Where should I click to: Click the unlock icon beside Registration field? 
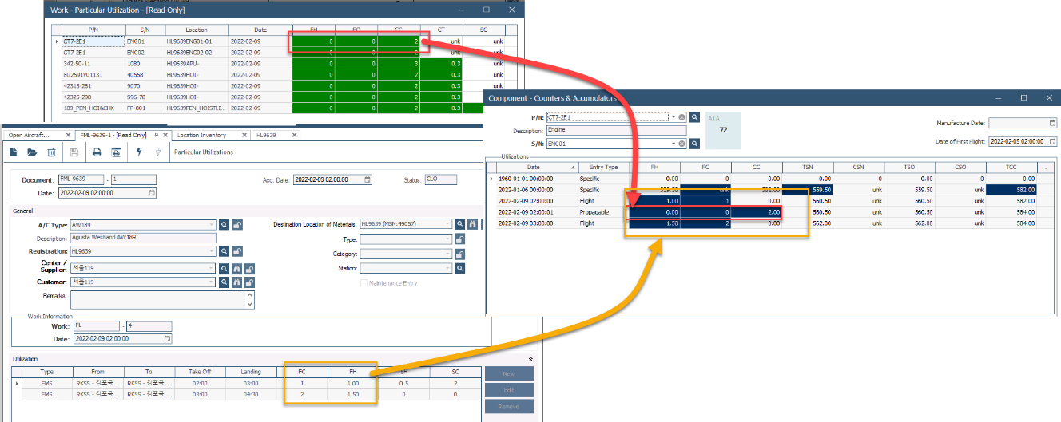[x=237, y=250]
